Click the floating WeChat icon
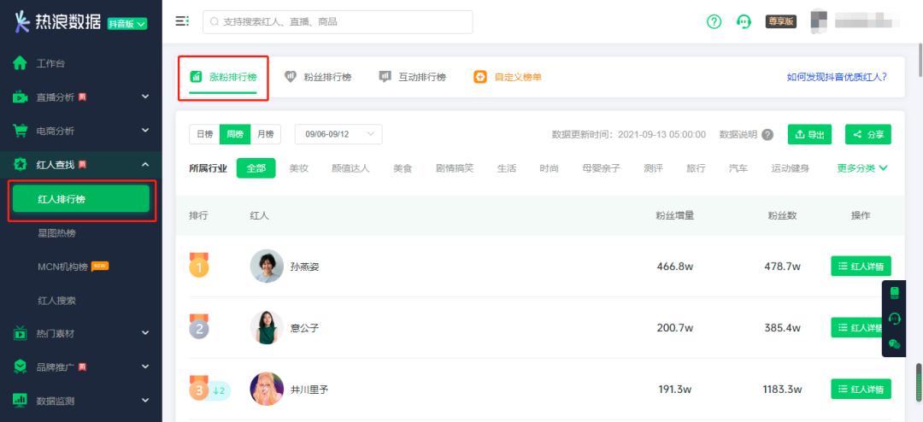Screen dimensions: 923x422 click(x=895, y=344)
